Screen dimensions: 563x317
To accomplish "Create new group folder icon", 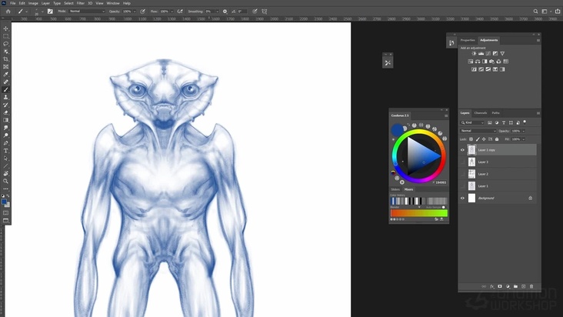I will (515, 286).
